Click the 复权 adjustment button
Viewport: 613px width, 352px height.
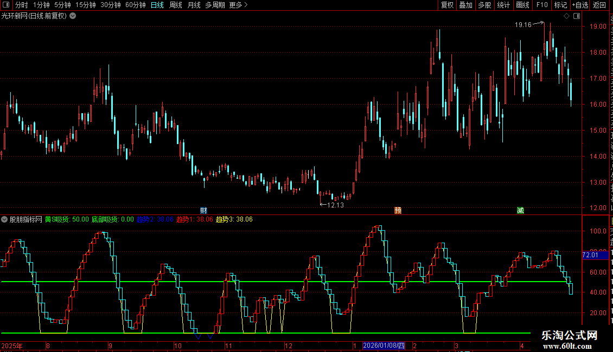click(x=447, y=5)
